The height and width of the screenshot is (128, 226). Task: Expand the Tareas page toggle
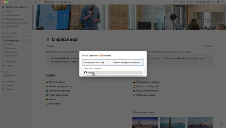(3, 44)
